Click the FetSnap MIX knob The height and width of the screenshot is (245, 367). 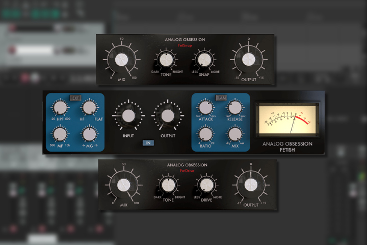click(122, 60)
